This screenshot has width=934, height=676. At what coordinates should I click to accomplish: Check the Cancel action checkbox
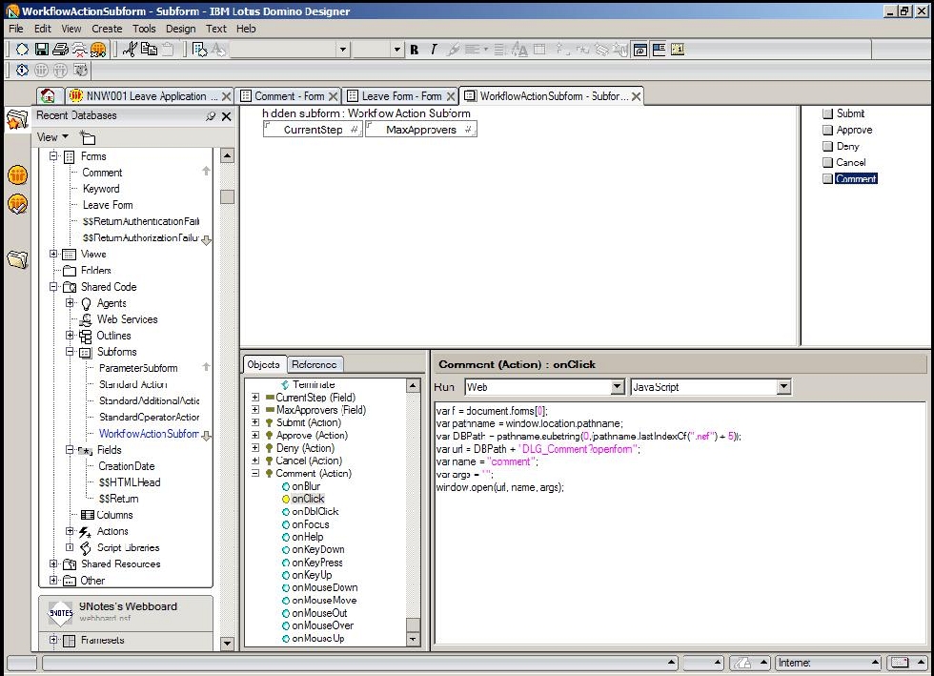pos(827,162)
